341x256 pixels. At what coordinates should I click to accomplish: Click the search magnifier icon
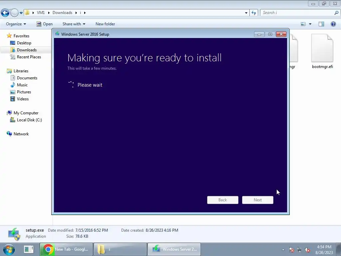click(336, 13)
